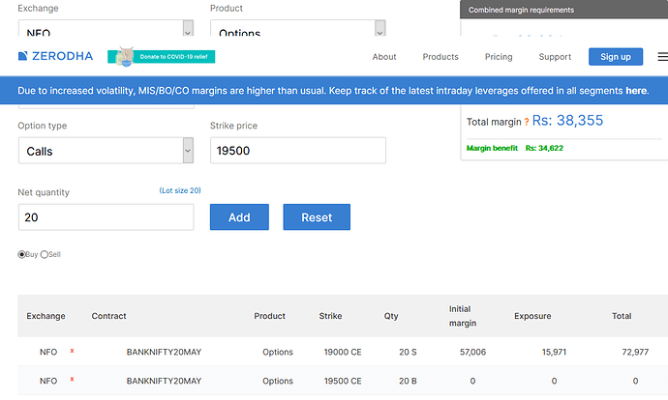Image resolution: width=668 pixels, height=400 pixels.
Task: Click the exposure value 15,971
Action: [x=554, y=352]
